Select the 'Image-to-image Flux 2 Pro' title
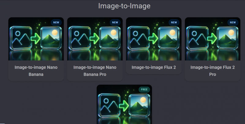The image size is (245, 124). (x=213, y=71)
